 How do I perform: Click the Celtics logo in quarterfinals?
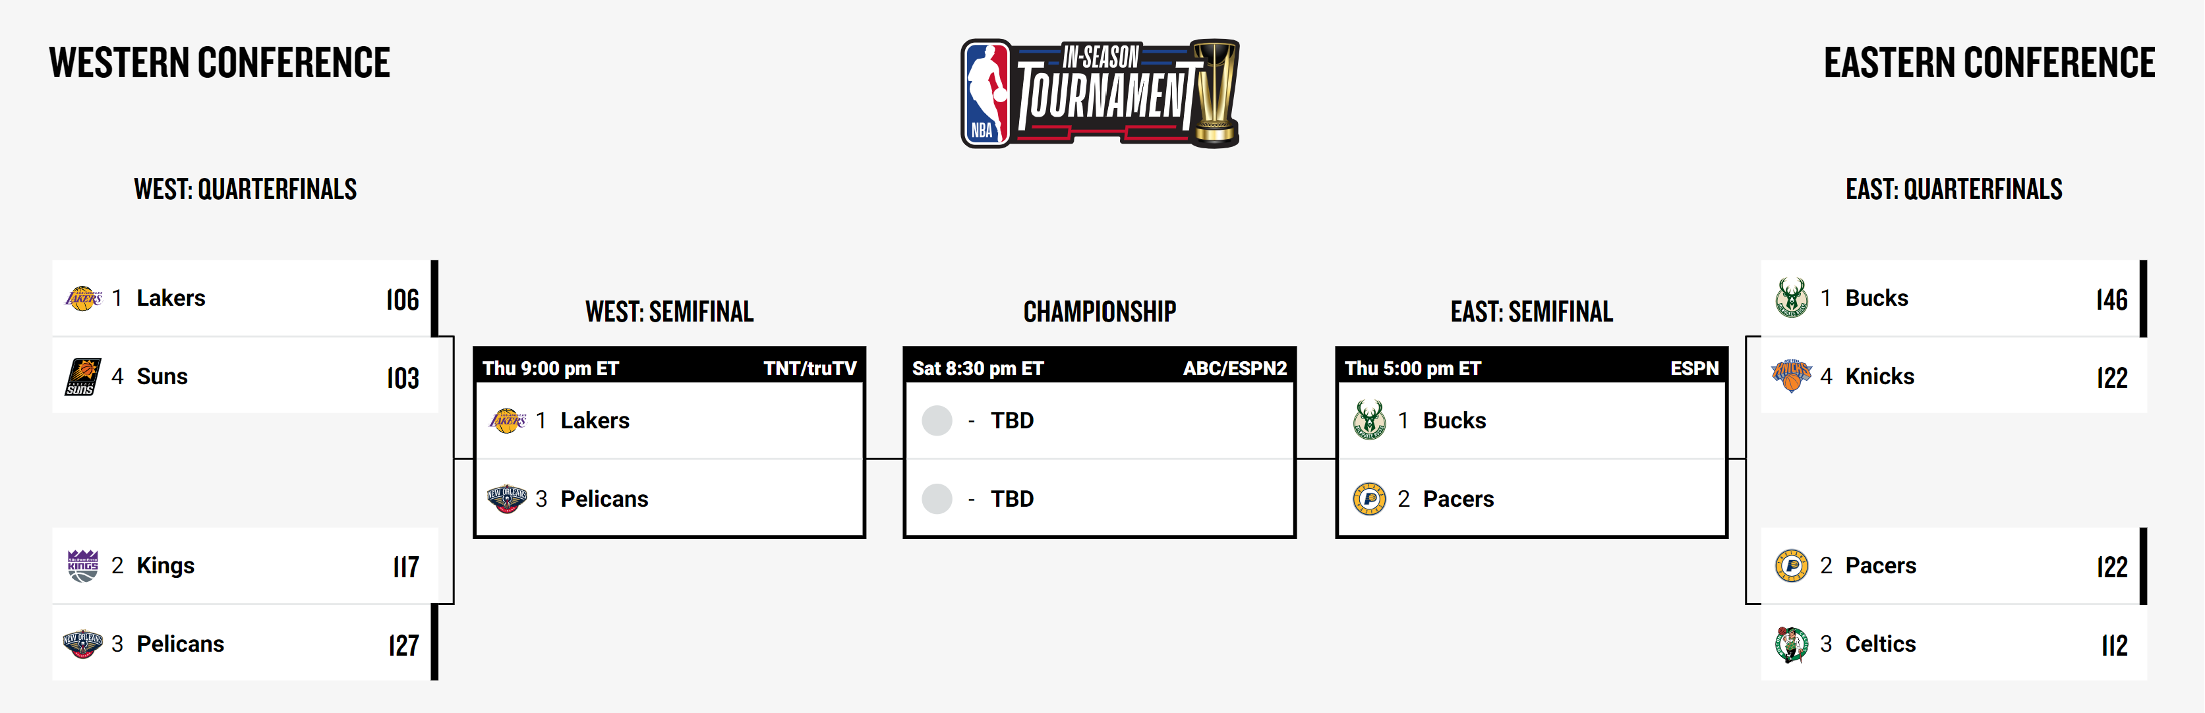coord(1792,644)
